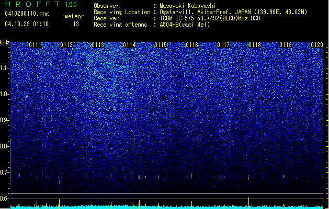Click the tallest yellow amplitude spike before 0118
Image resolution: width=329 pixels, height=209 pixels.
[x=248, y=203]
